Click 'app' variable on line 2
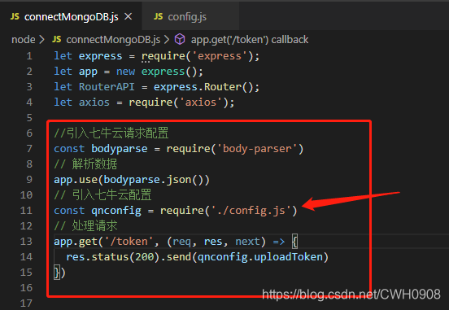The width and height of the screenshot is (449, 310). pyautogui.click(x=88, y=72)
